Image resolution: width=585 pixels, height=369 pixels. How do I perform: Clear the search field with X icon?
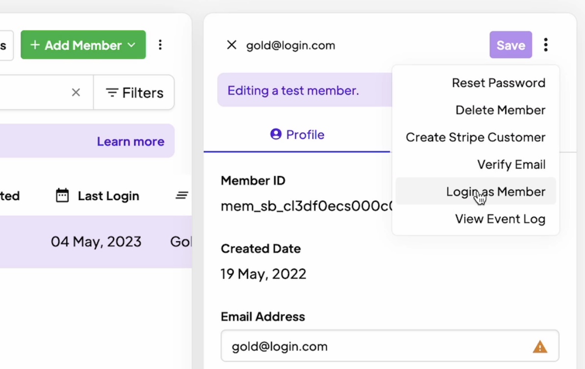76,92
